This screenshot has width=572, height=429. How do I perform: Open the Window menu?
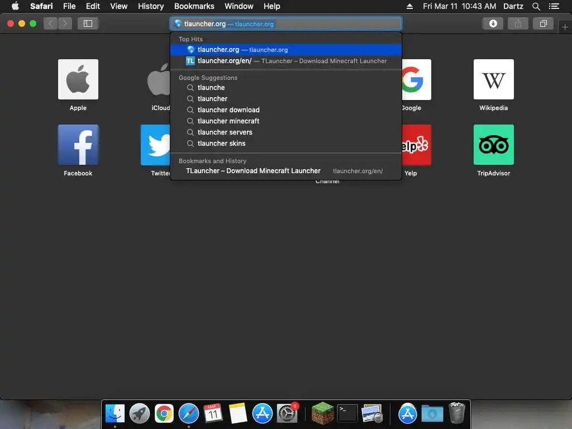(239, 6)
